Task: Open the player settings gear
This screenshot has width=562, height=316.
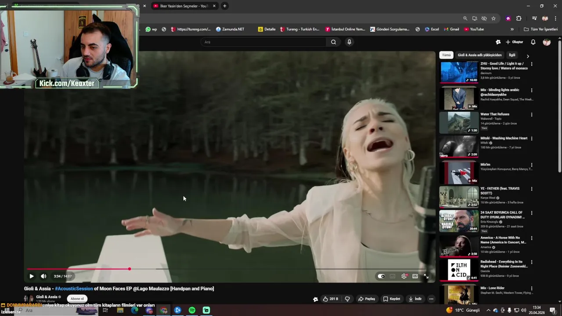Action: click(x=404, y=276)
